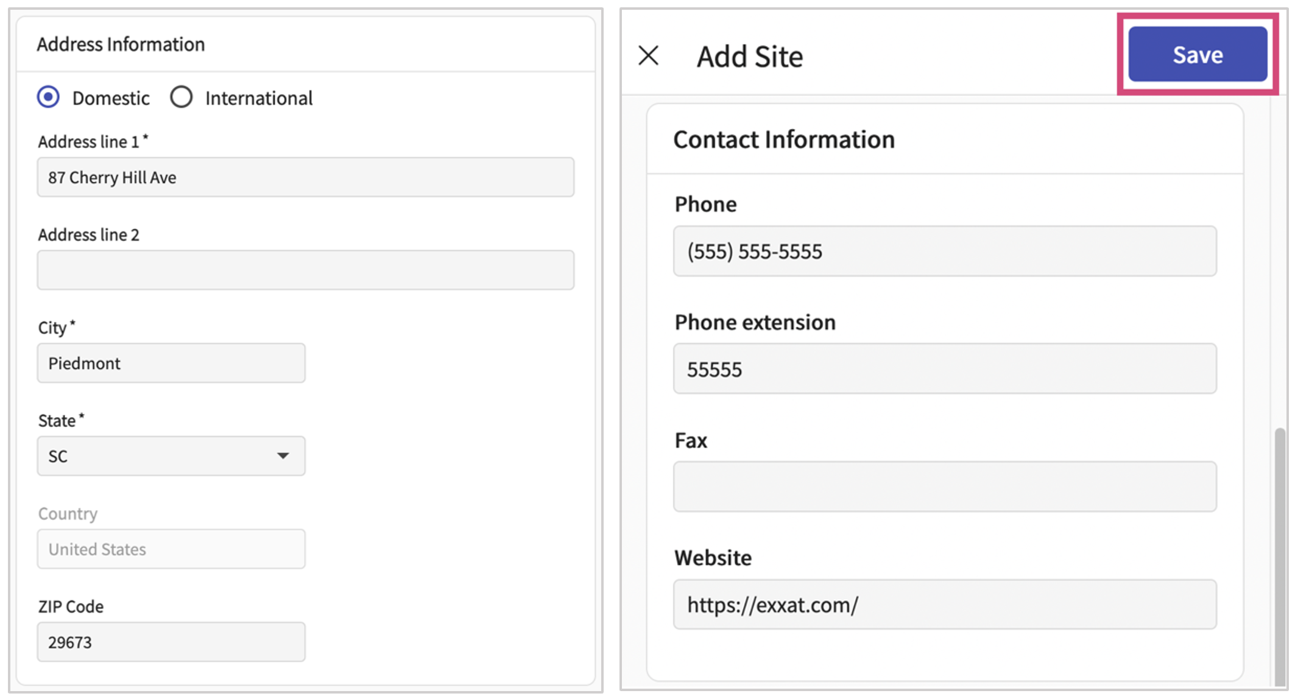Image resolution: width=1295 pixels, height=699 pixels.
Task: Edit the ZIP Code field 29673
Action: [171, 642]
